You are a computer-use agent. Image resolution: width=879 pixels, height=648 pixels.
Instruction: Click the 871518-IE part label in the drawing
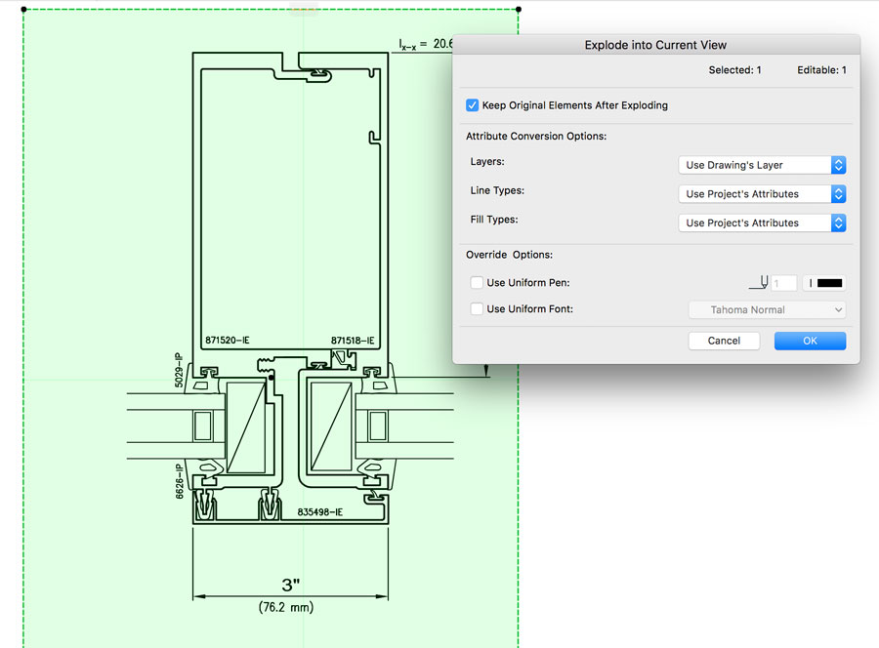click(x=353, y=341)
